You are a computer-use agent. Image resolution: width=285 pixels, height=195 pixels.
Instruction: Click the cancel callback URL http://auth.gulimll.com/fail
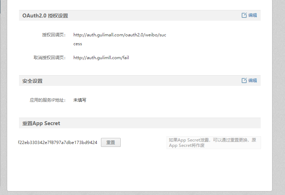click(101, 58)
